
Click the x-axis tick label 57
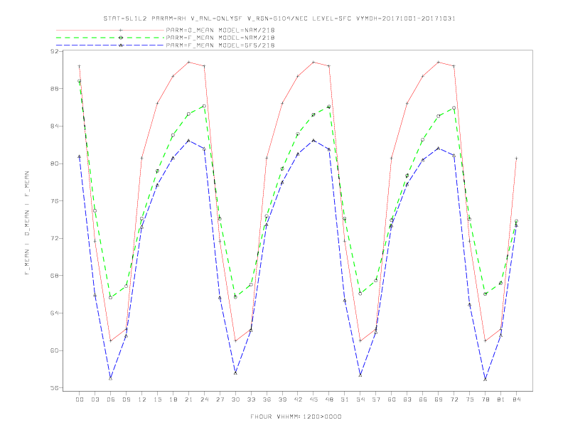coord(376,399)
